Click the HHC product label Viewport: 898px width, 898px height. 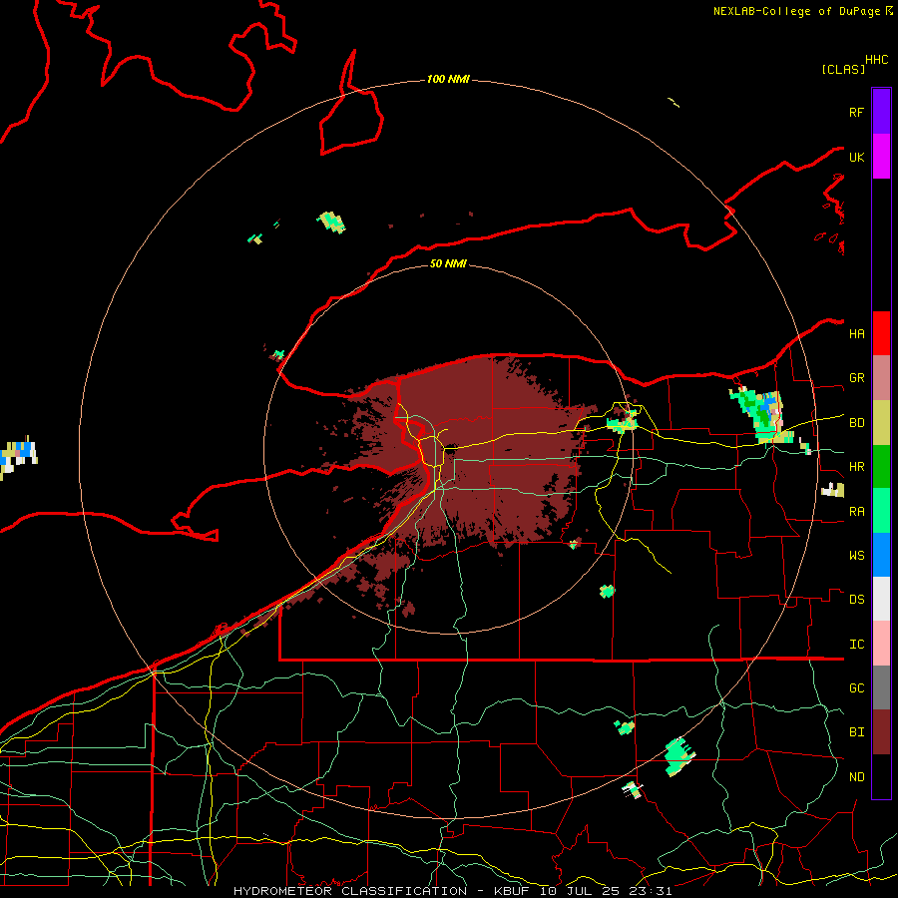click(876, 59)
